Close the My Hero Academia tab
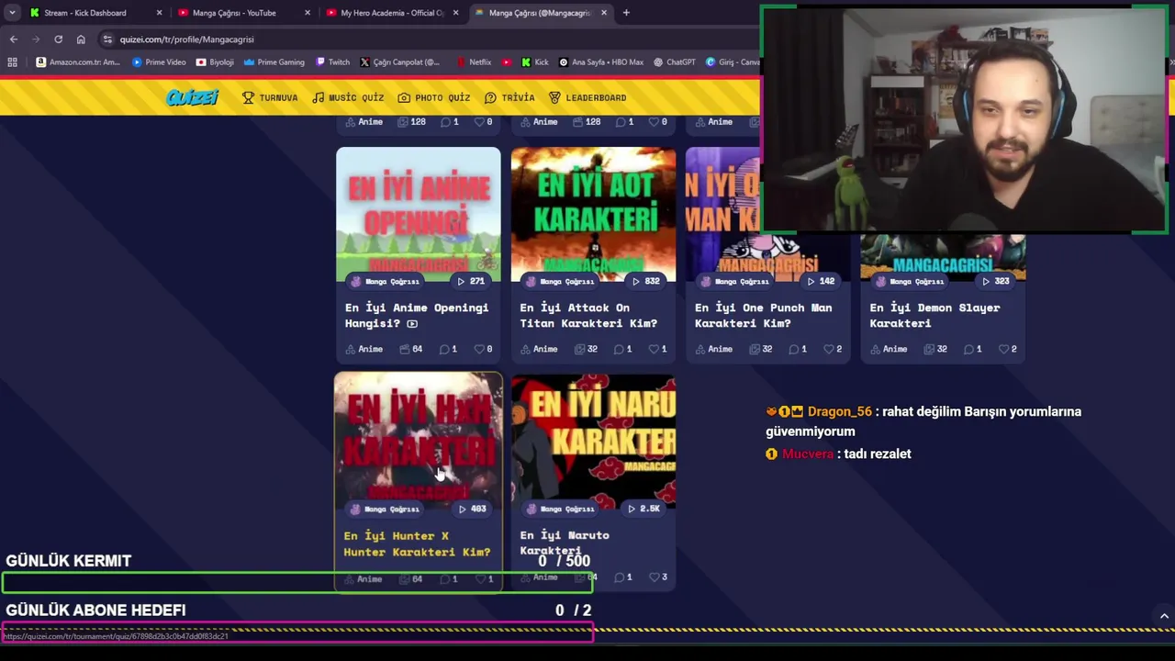The image size is (1175, 661). tap(455, 13)
